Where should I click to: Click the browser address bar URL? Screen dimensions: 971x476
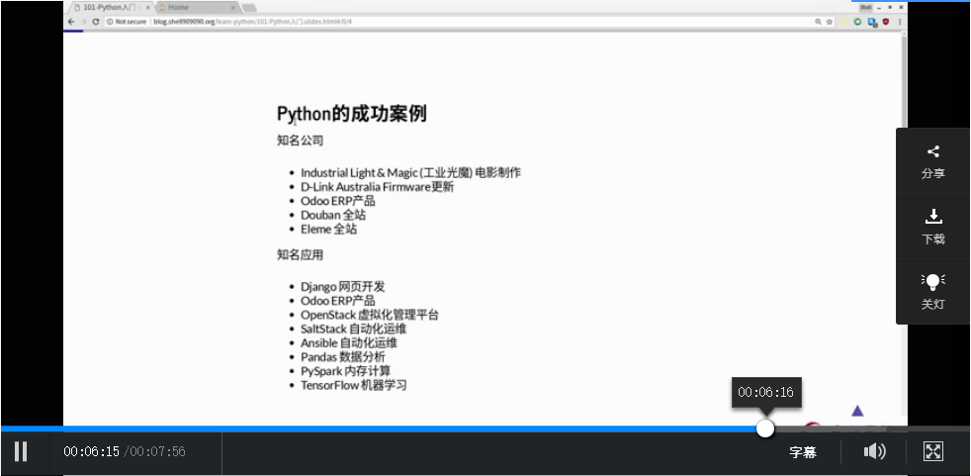253,22
